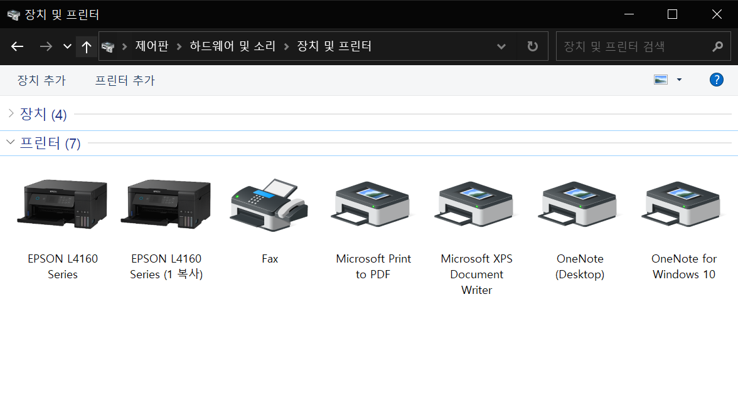The image size is (738, 418).
Task: Click the window title bar printer icon
Action: pos(14,15)
